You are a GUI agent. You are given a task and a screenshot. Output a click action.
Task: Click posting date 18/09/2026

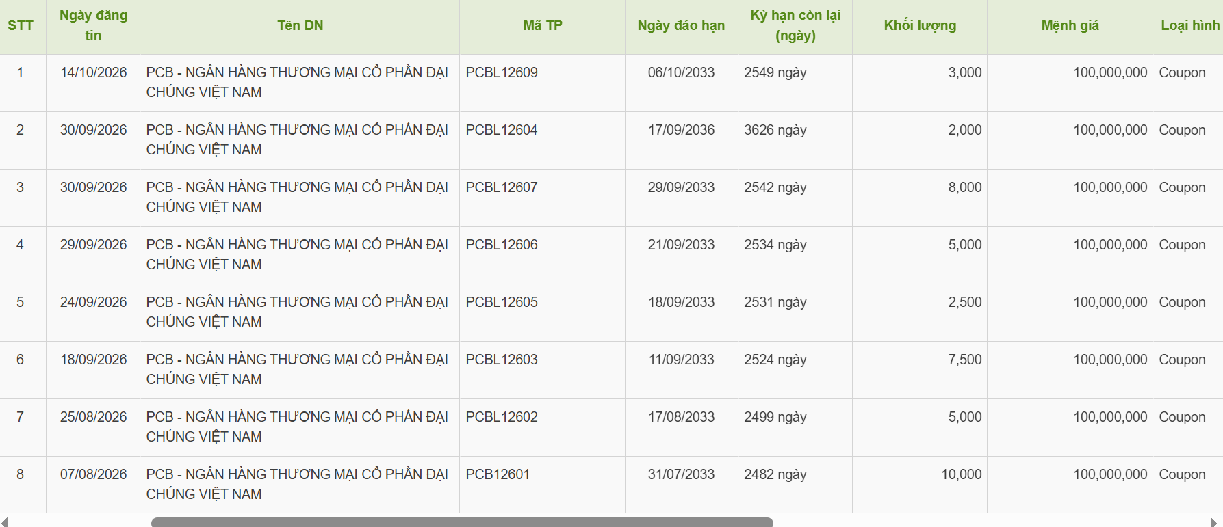click(x=94, y=360)
